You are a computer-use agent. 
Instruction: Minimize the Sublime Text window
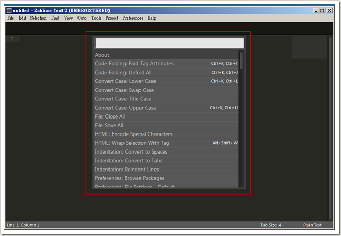[x=316, y=10]
